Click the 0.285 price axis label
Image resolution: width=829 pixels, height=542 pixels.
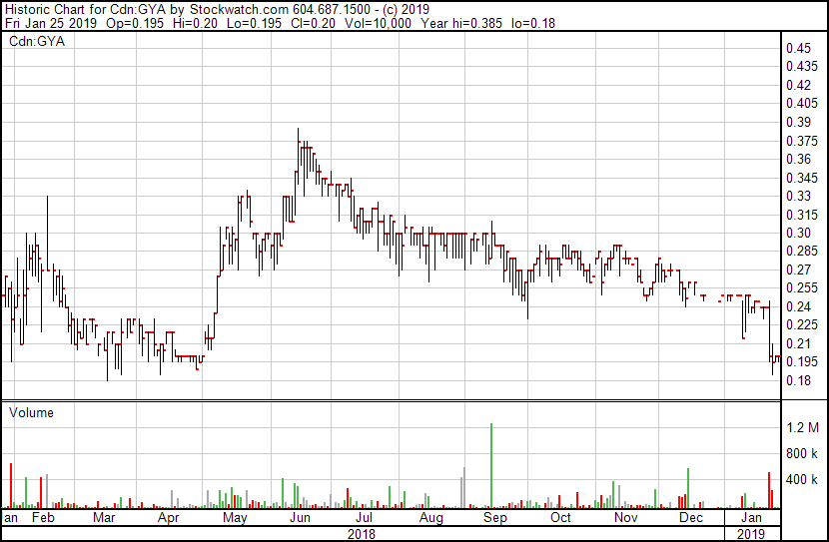pyautogui.click(x=802, y=251)
